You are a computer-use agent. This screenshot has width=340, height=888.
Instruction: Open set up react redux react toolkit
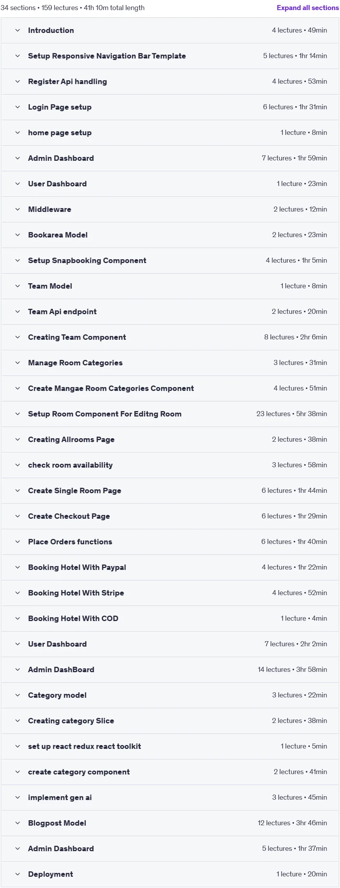pyautogui.click(x=84, y=746)
